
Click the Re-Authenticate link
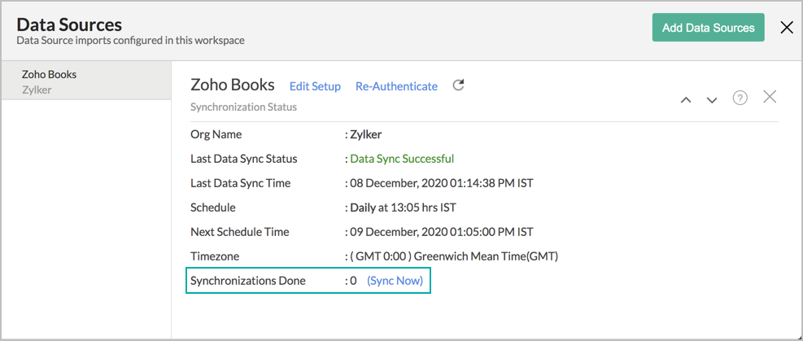coord(396,86)
